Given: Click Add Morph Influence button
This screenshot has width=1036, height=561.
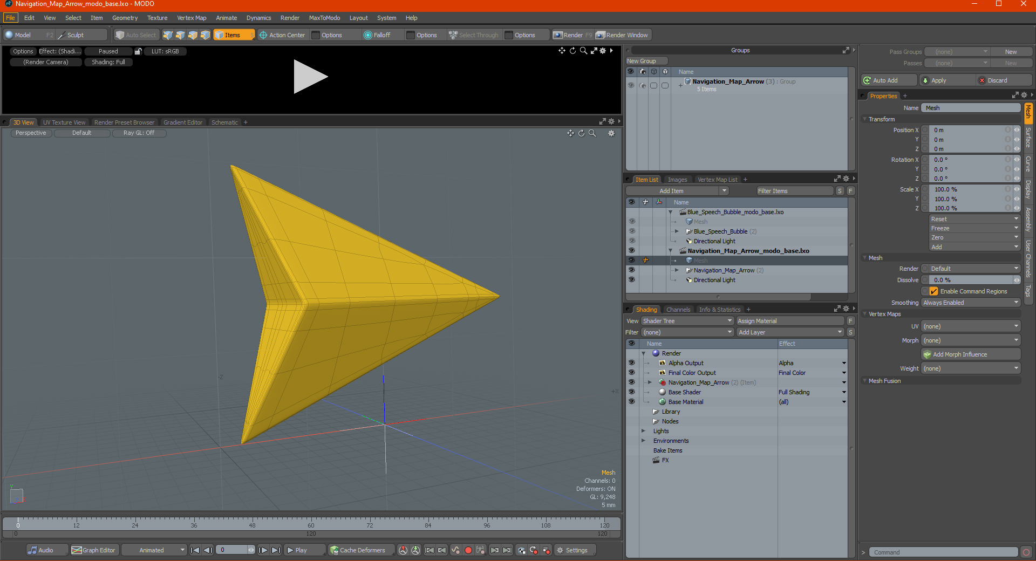Looking at the screenshot, I should (x=971, y=354).
